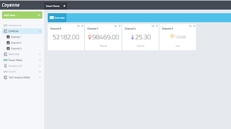Expand the MKR1000 device
Screen dimensions: 231x129
click(x=40, y=54)
